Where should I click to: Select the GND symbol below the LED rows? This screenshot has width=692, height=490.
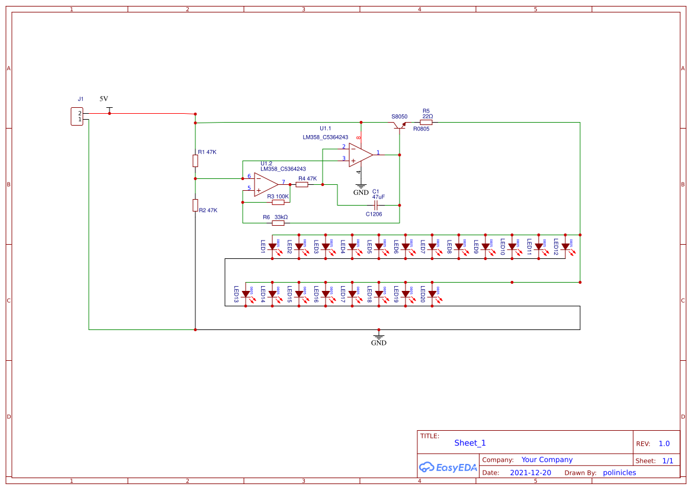coord(378,335)
